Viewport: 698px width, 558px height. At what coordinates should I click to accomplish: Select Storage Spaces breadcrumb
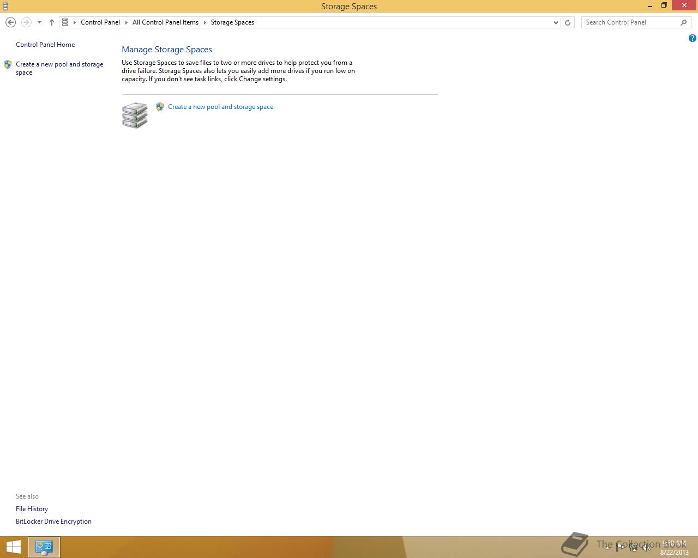(x=232, y=22)
